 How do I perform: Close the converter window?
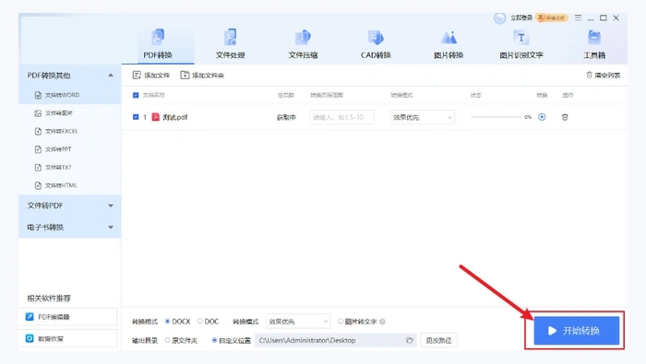[616, 18]
